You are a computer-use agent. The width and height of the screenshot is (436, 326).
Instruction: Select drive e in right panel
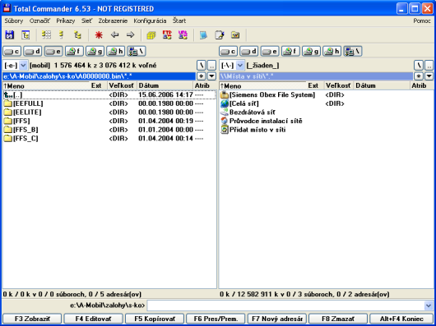[270, 52]
